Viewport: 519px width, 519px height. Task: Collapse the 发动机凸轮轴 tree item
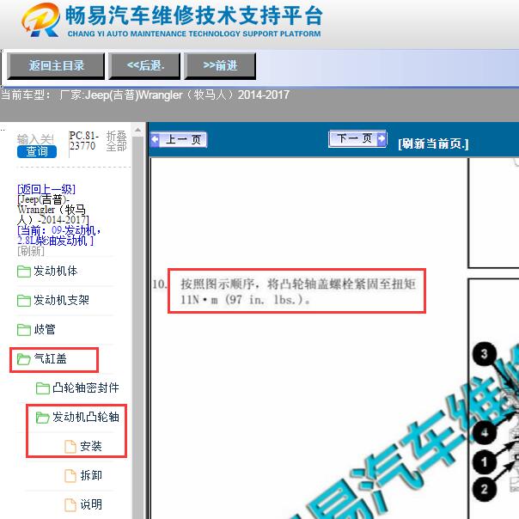pos(86,417)
